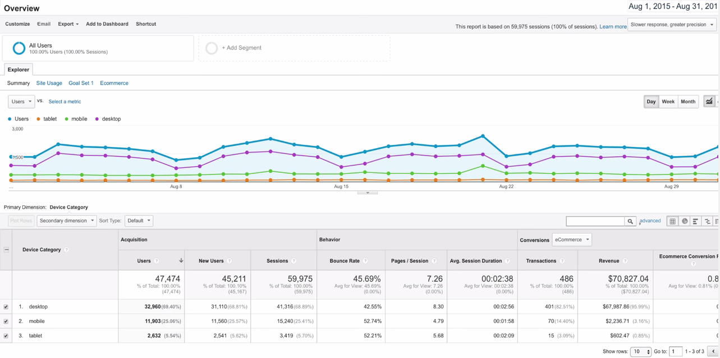Open help icon next to Avg. Session Duration
The width and height of the screenshot is (720, 358).
coord(507,261)
